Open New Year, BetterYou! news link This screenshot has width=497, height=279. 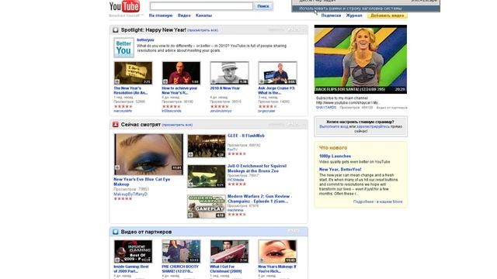point(340,170)
